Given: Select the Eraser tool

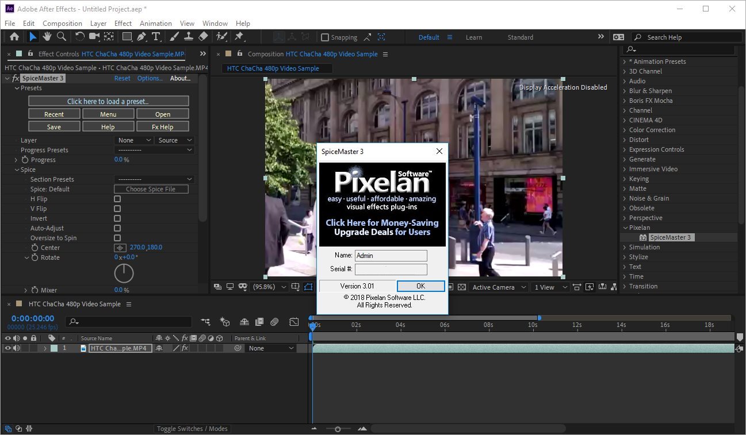Looking at the screenshot, I should [203, 37].
